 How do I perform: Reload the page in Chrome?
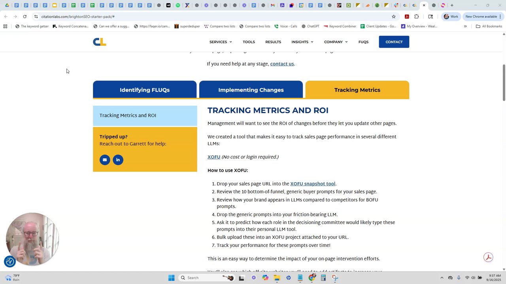(x=25, y=17)
